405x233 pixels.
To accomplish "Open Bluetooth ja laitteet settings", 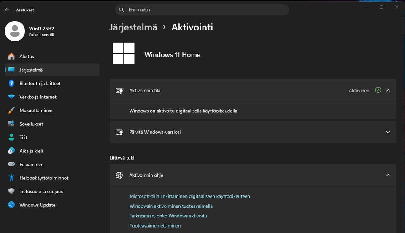I will click(52, 84).
